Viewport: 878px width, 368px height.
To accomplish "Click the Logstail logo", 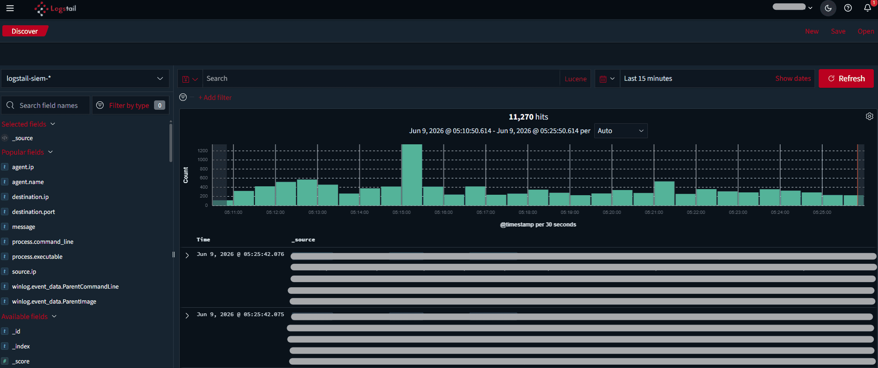I will tap(56, 8).
